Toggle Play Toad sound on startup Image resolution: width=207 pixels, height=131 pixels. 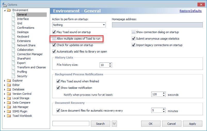pyautogui.click(x=54, y=32)
